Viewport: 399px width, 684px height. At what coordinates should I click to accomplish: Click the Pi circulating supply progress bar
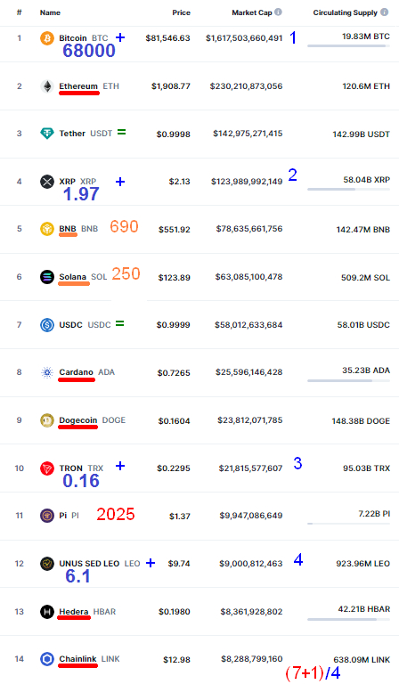click(x=348, y=523)
